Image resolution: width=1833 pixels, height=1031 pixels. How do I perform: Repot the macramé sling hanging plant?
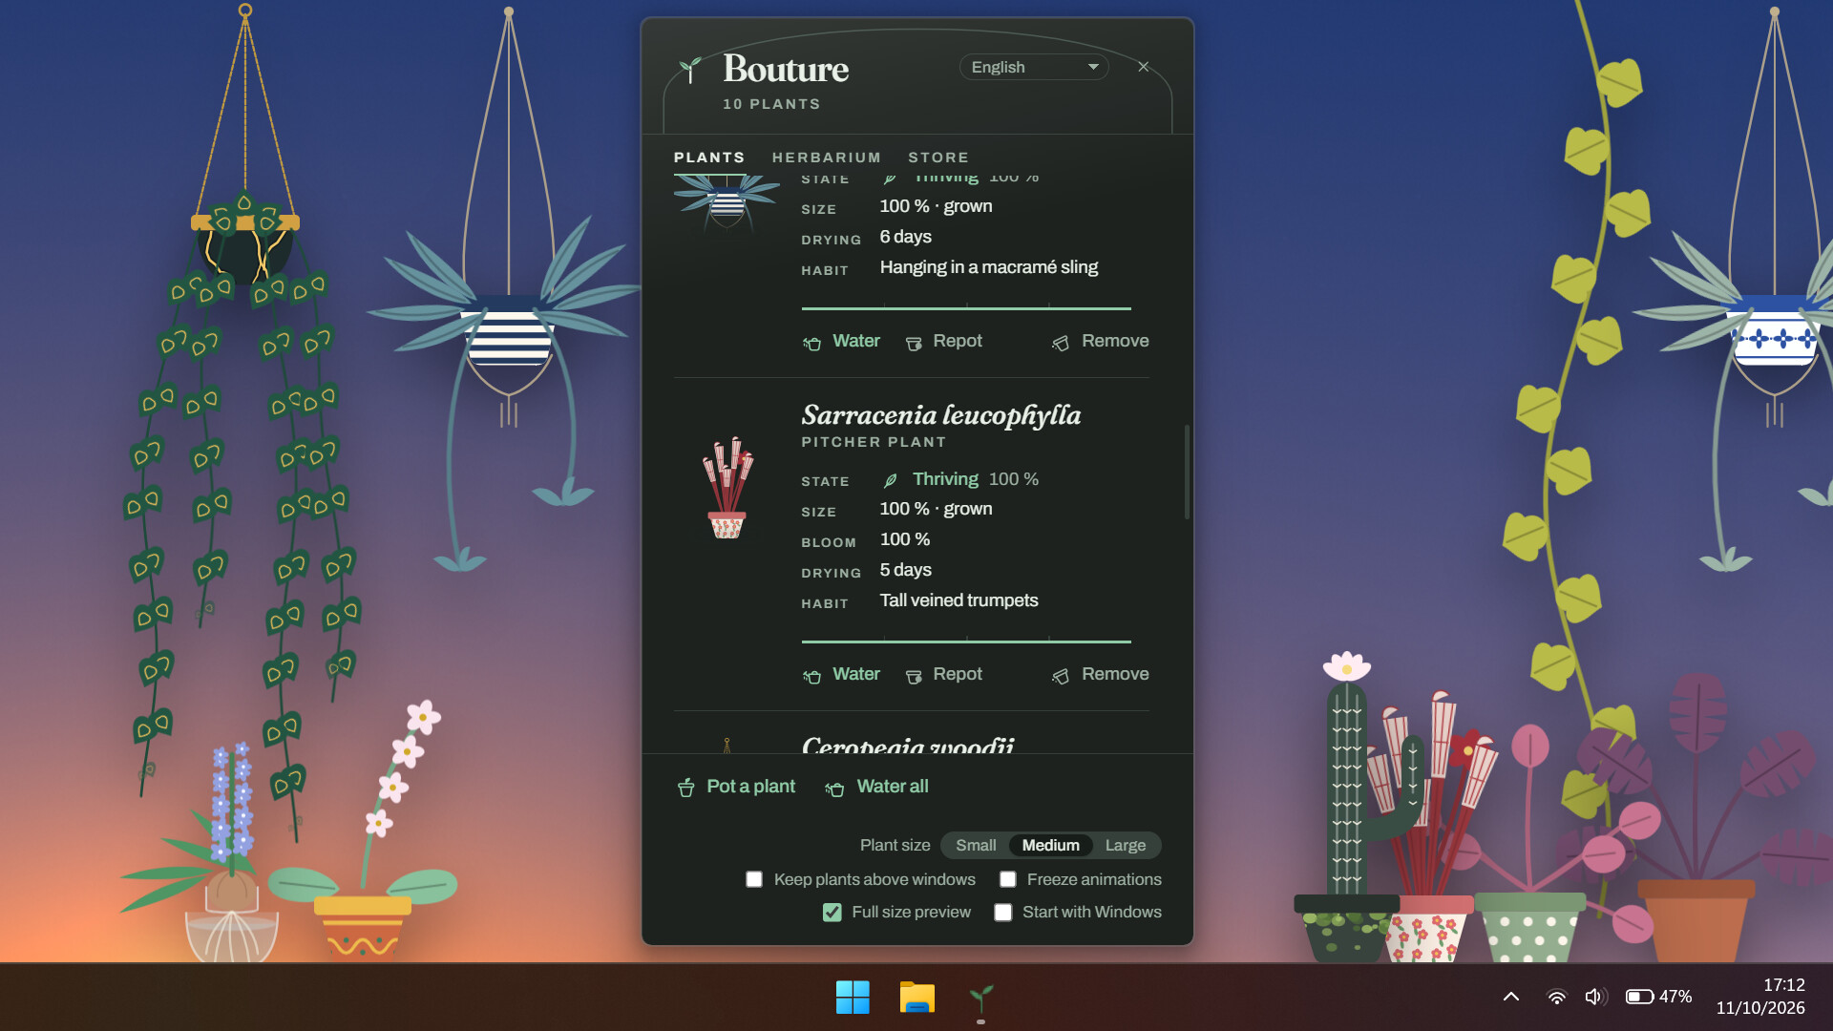(943, 342)
